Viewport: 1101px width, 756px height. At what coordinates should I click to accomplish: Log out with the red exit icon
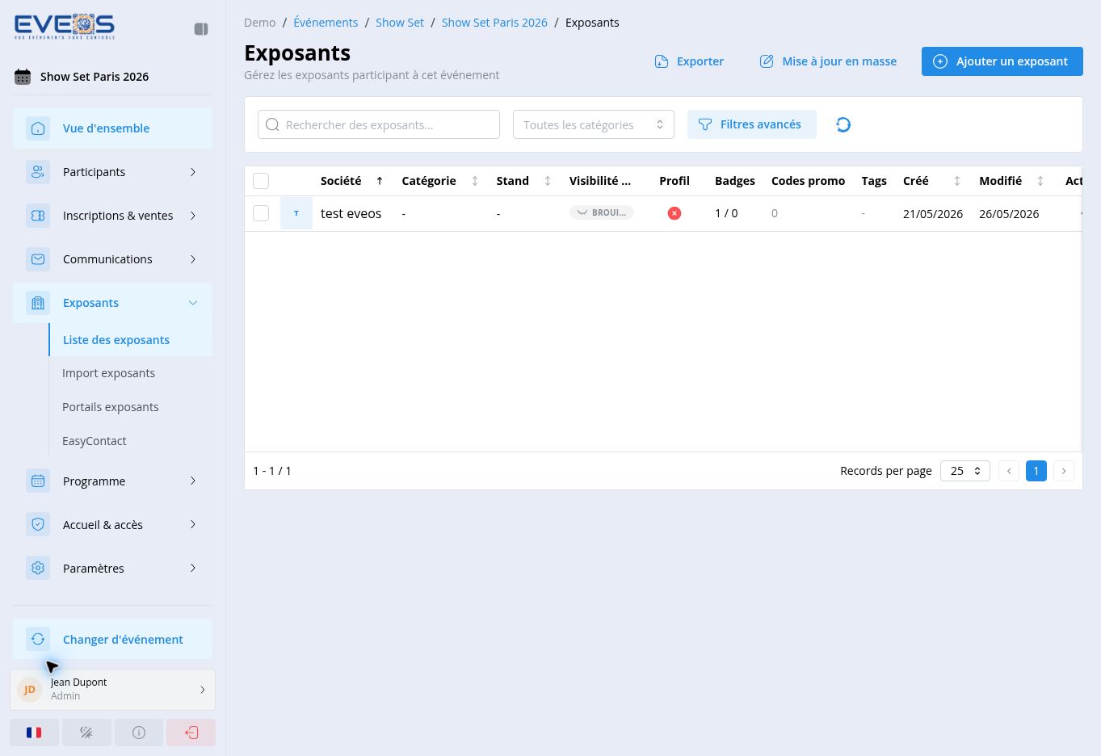click(x=191, y=733)
